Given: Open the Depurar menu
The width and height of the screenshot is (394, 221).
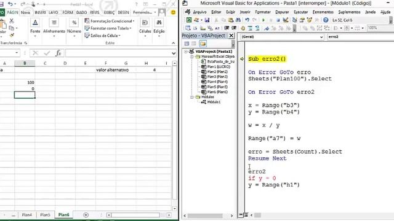Looking at the screenshot, I should point(282,12).
